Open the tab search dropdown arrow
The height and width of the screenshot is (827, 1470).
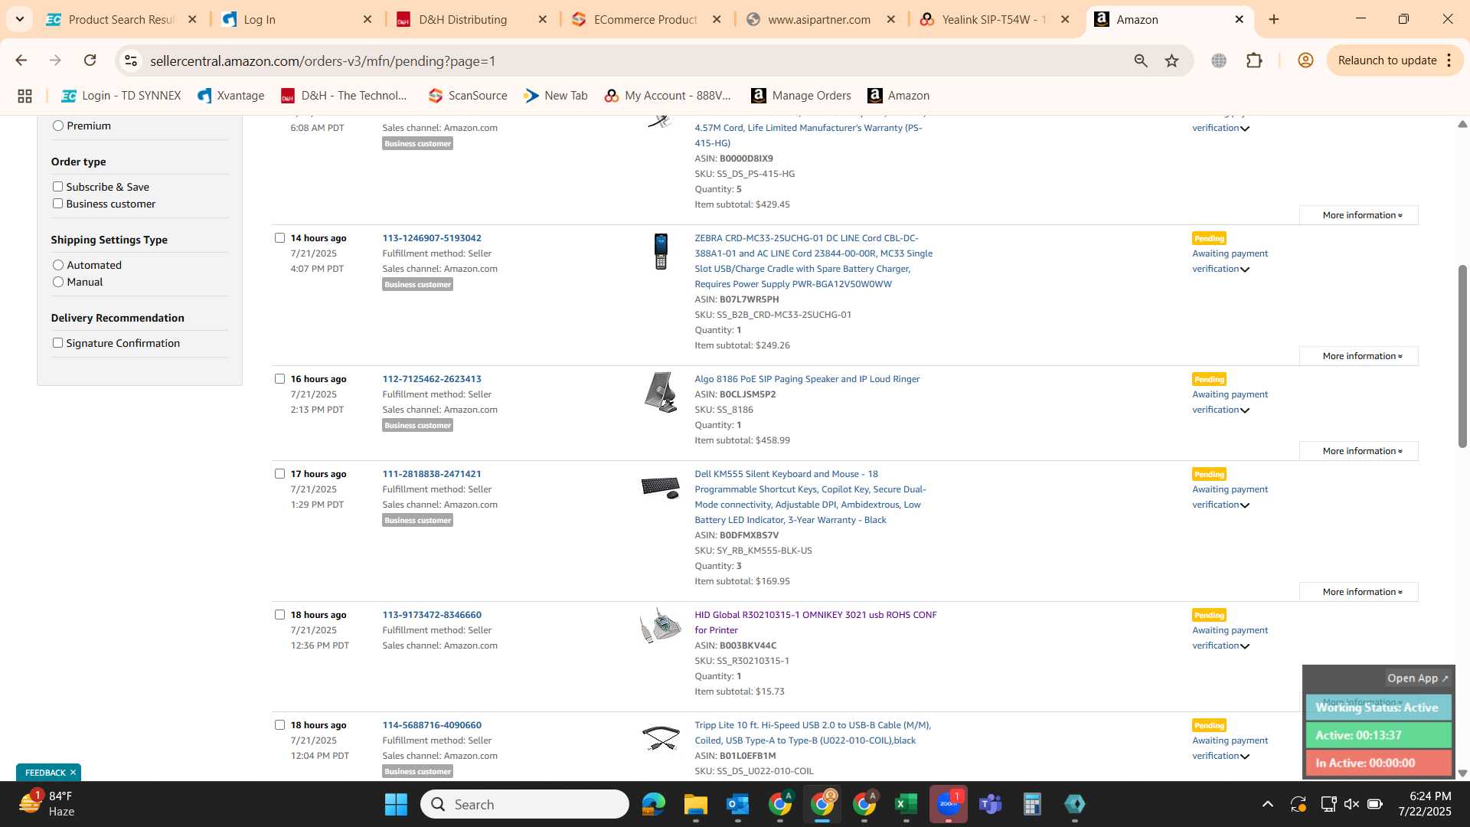coord(20,19)
